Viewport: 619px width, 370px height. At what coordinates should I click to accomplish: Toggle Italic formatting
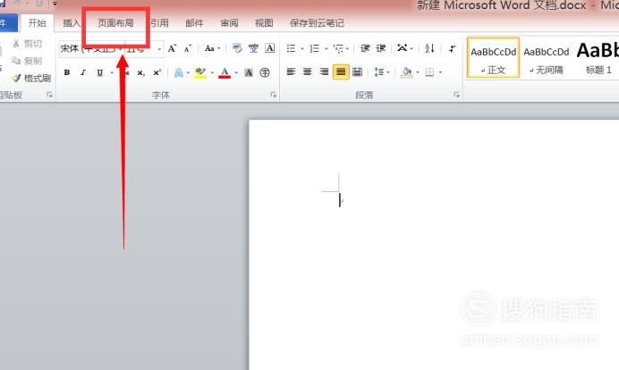point(83,72)
